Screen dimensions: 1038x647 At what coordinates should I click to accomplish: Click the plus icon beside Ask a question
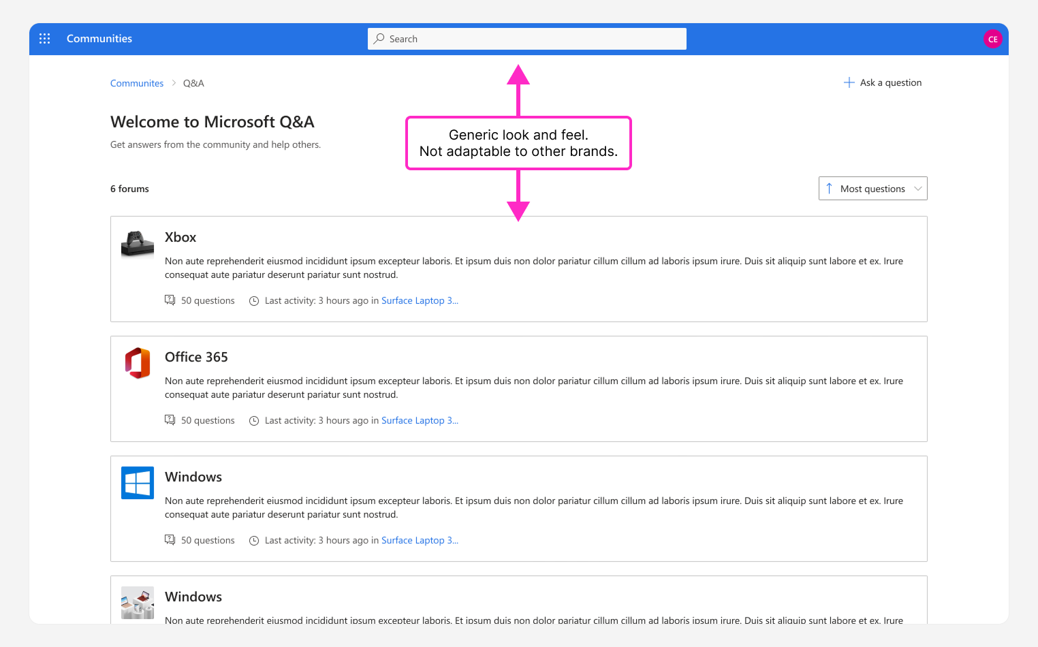coord(849,82)
